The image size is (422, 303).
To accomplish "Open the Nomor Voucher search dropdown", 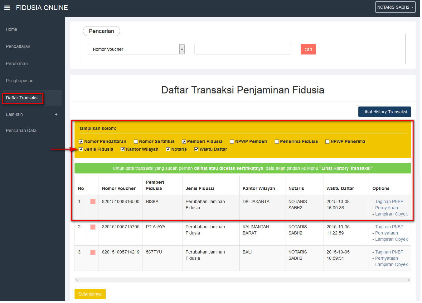I will coord(136,49).
